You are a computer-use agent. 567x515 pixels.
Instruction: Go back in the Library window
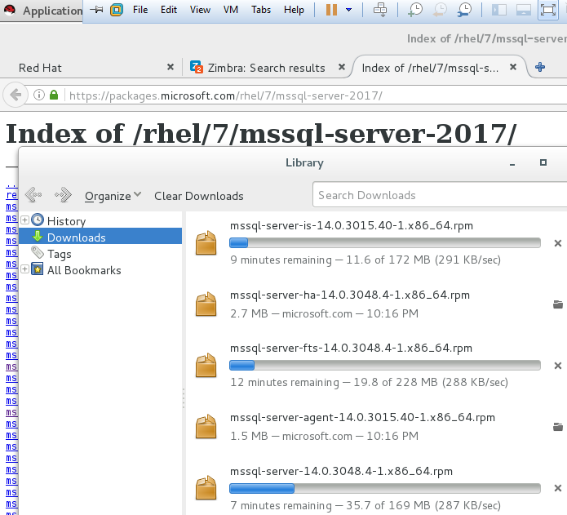(x=33, y=195)
